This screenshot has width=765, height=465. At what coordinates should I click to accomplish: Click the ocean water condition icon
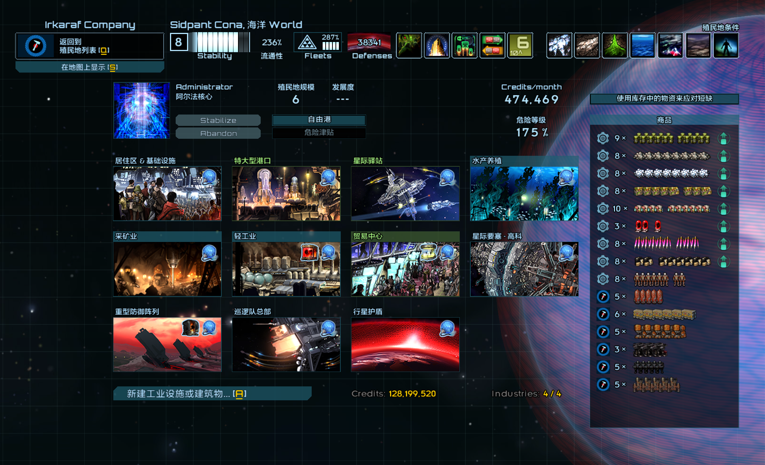(x=643, y=46)
